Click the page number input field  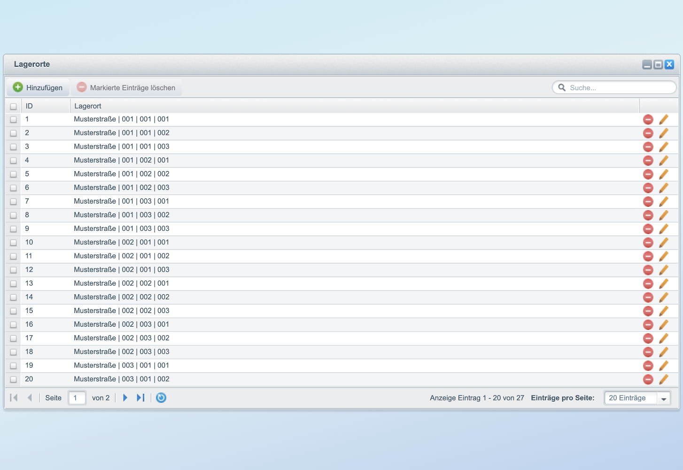point(77,398)
